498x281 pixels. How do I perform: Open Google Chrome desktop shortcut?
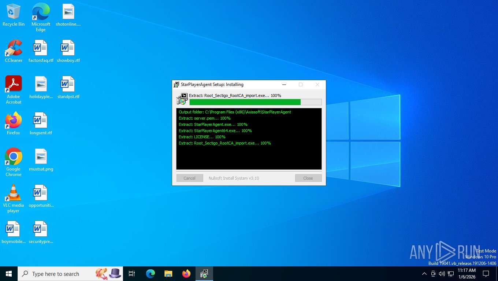14,162
